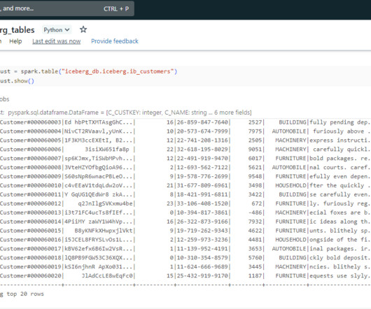371x309 pixels.
Task: Click phone number 26-859-847-7640
Action: (x=202, y=122)
